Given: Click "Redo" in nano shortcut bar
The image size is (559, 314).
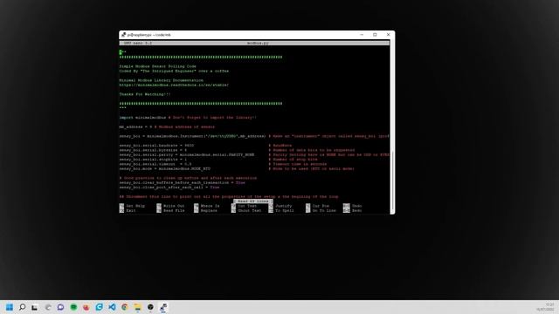Looking at the screenshot, I should point(357,210).
